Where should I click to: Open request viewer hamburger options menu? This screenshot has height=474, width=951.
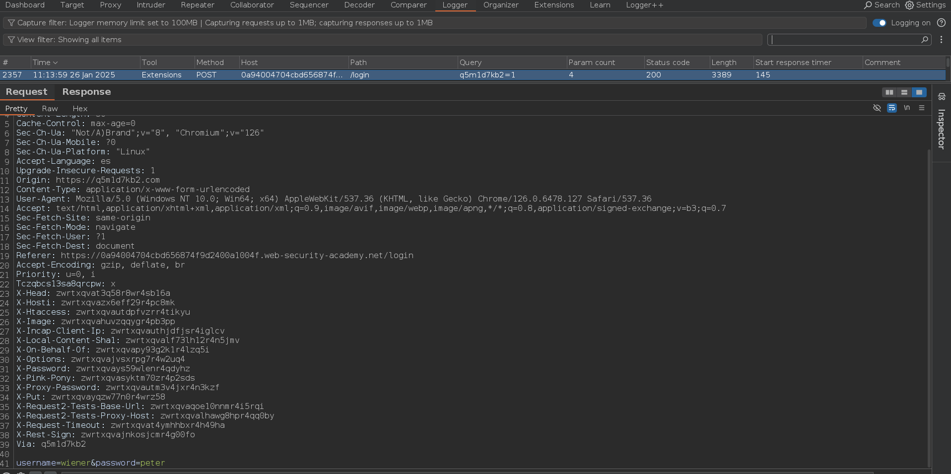pyautogui.click(x=922, y=108)
